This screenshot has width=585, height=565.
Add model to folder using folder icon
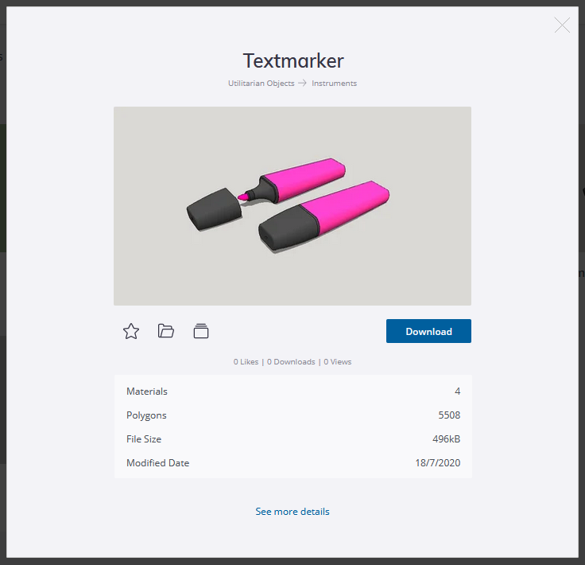pos(166,331)
